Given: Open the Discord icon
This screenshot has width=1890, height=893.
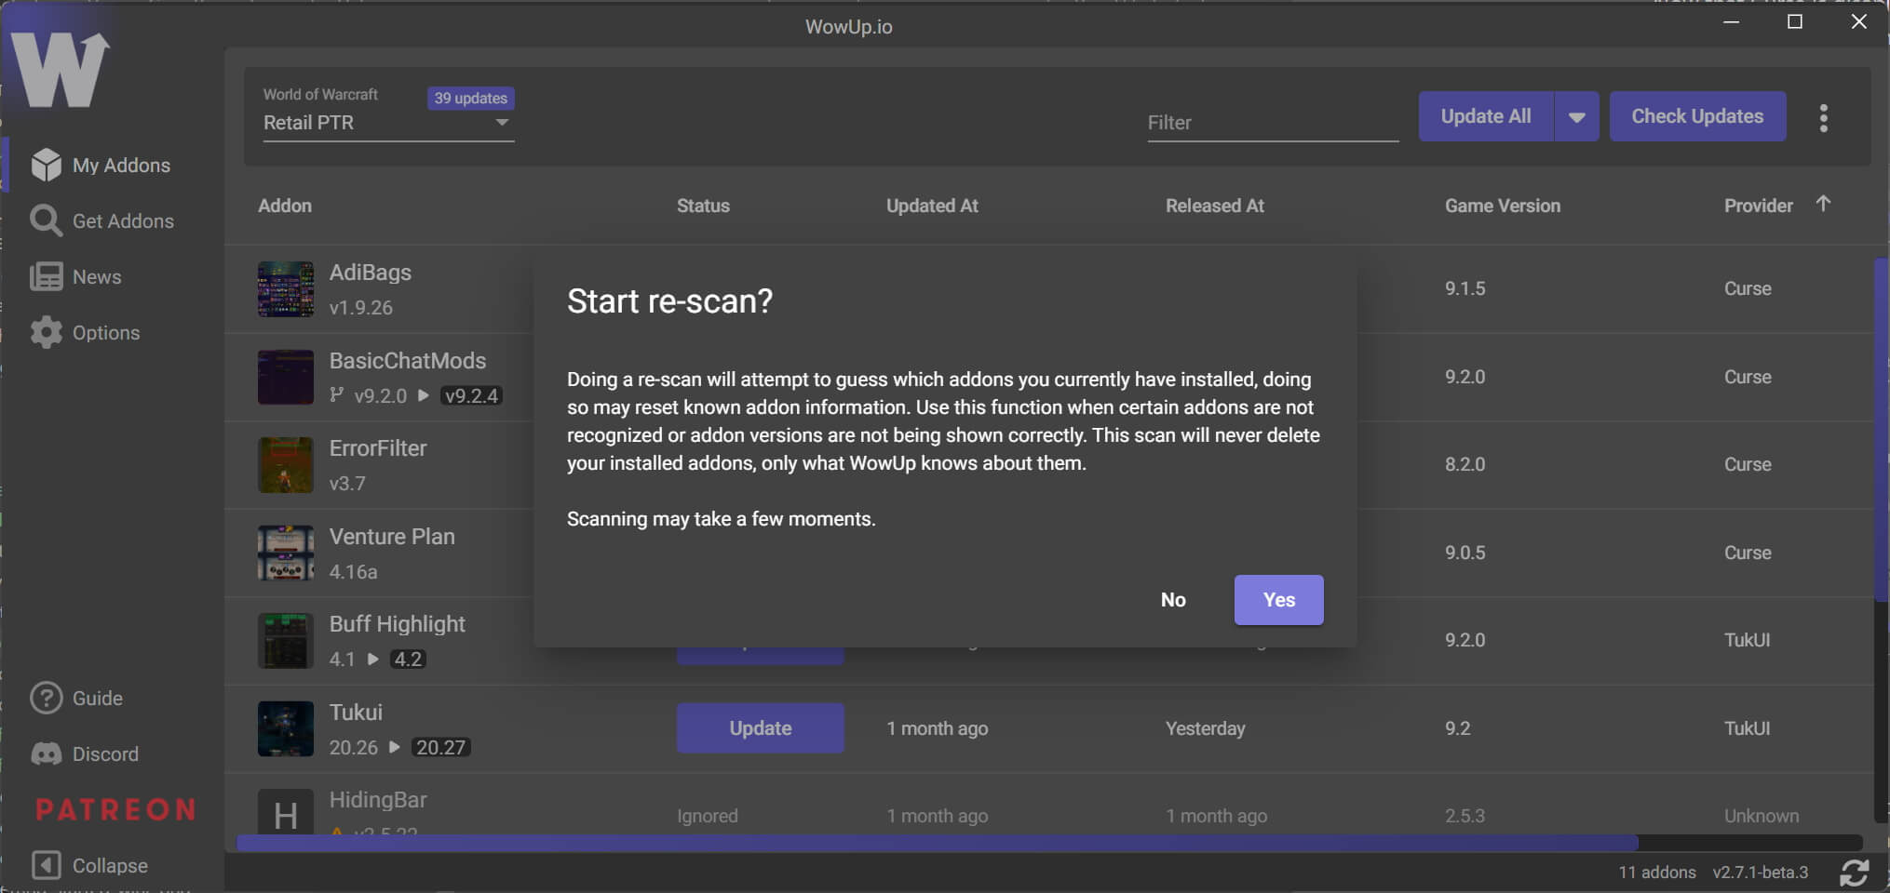Looking at the screenshot, I should coord(46,753).
